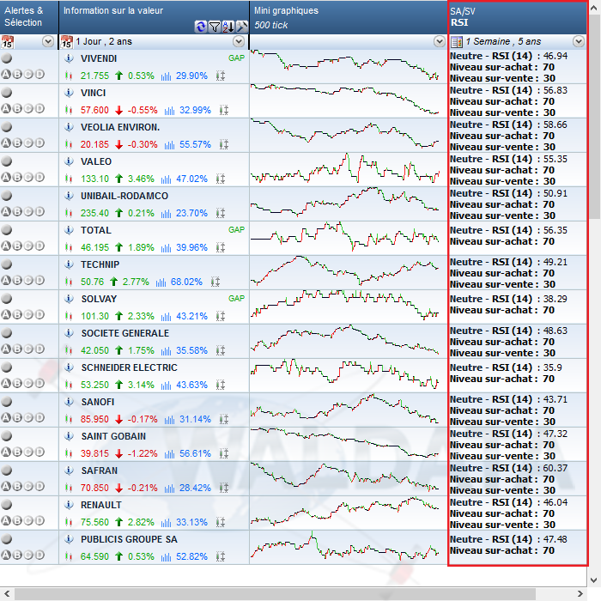Click VALEO price 133.10
601x601 pixels.
[x=94, y=179]
